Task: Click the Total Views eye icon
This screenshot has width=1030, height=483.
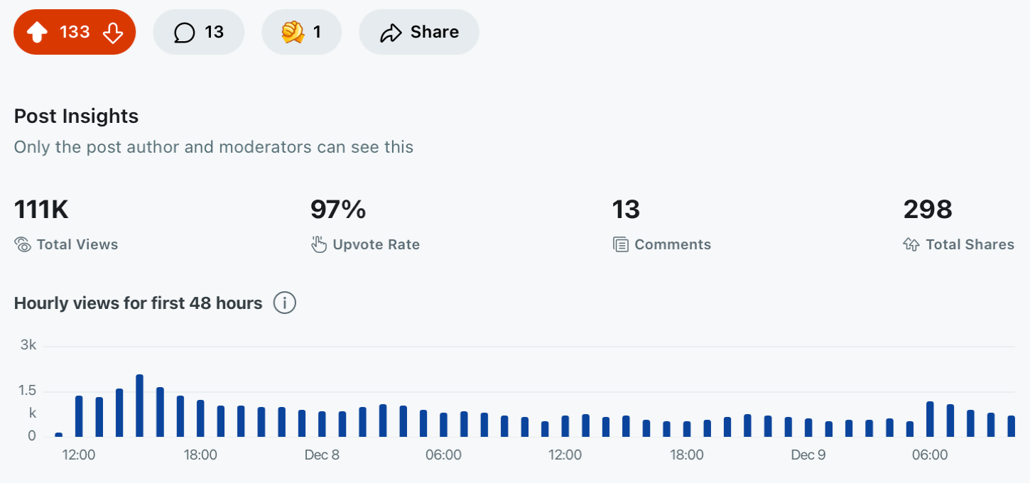Action: coord(23,245)
